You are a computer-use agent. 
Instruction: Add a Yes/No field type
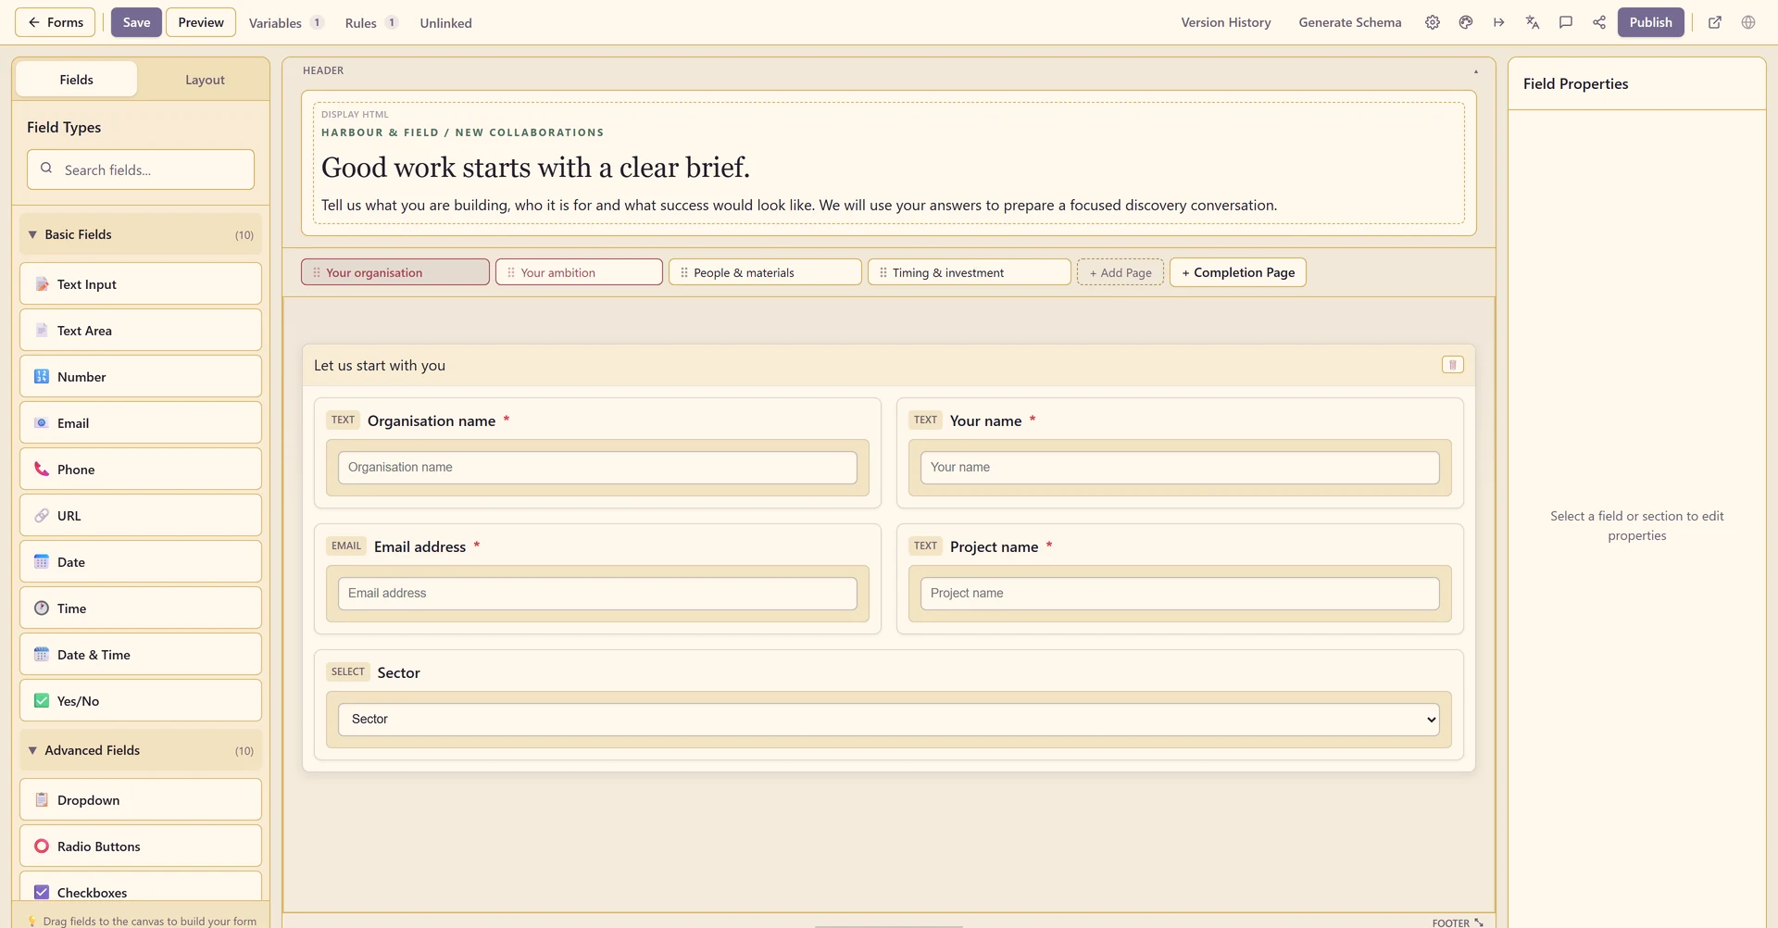tap(141, 700)
